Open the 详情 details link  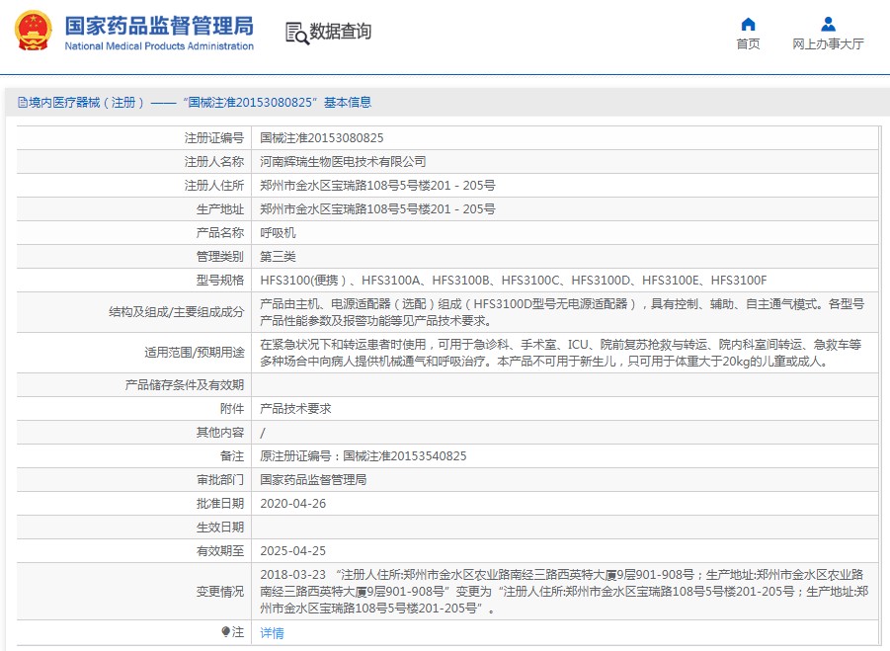(x=272, y=633)
